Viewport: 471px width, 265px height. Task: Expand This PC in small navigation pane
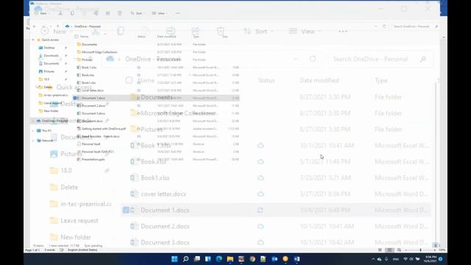tap(33, 131)
